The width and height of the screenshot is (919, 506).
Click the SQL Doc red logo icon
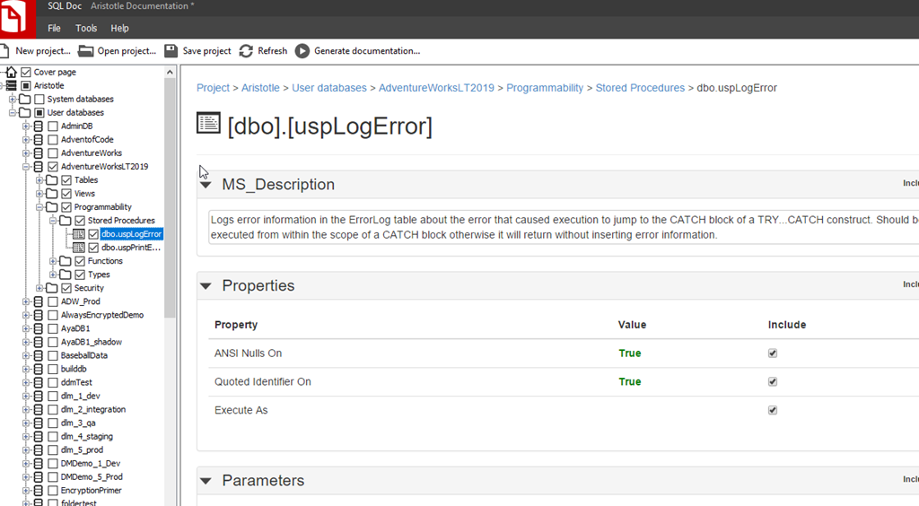17,19
